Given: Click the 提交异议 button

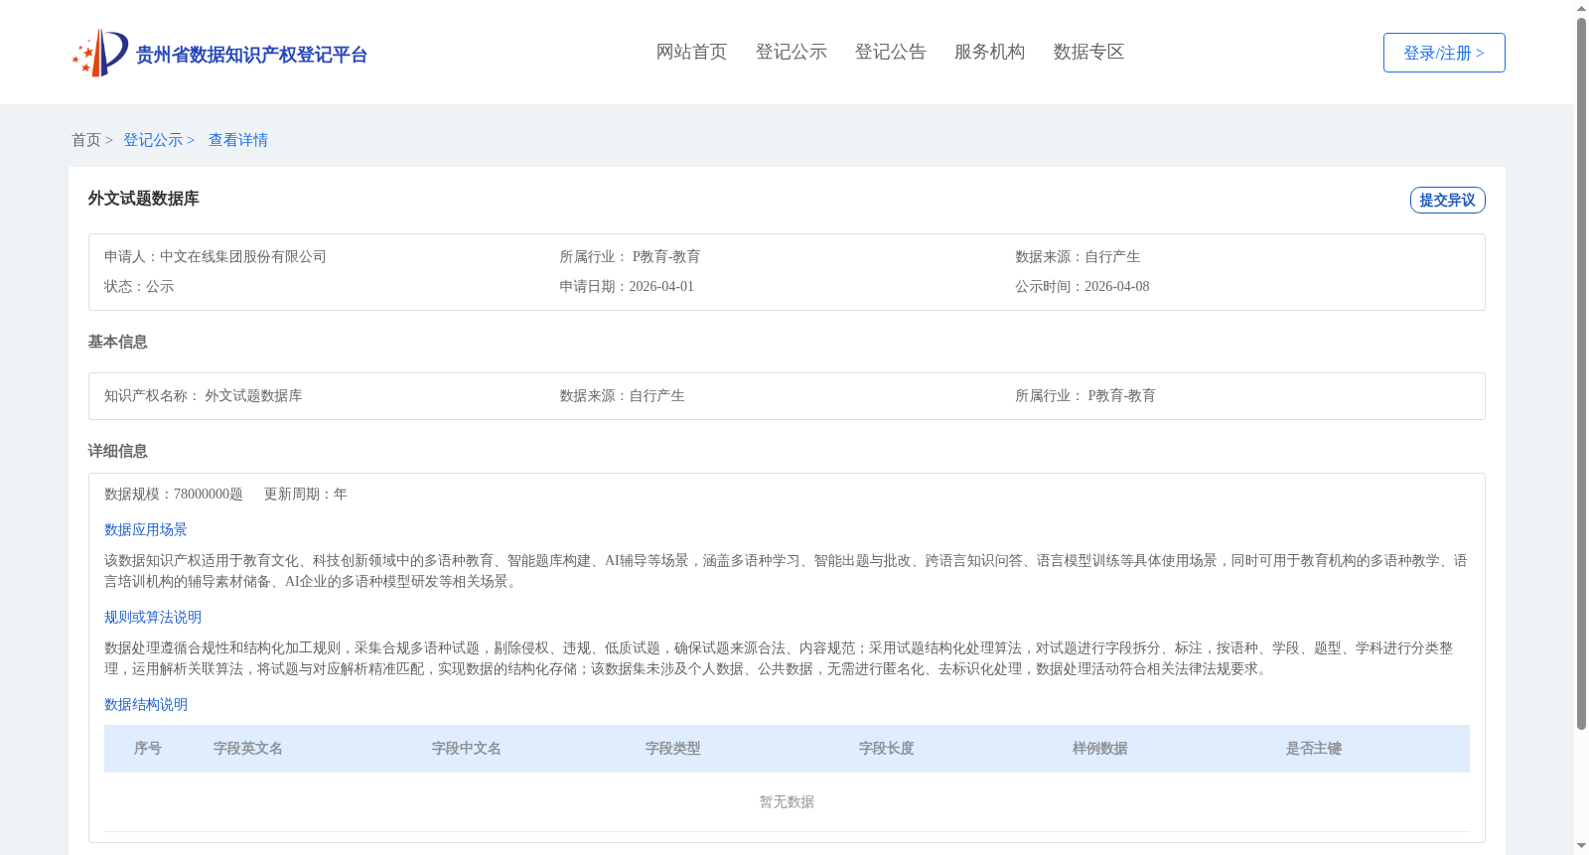Looking at the screenshot, I should coord(1447,200).
